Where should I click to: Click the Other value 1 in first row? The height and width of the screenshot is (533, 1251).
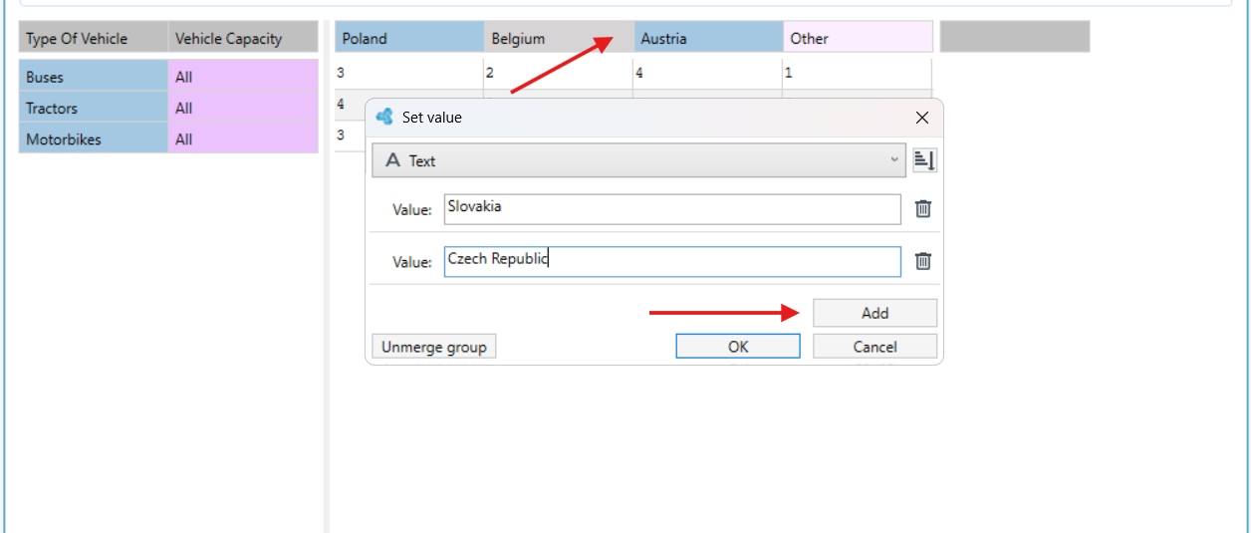click(x=858, y=74)
